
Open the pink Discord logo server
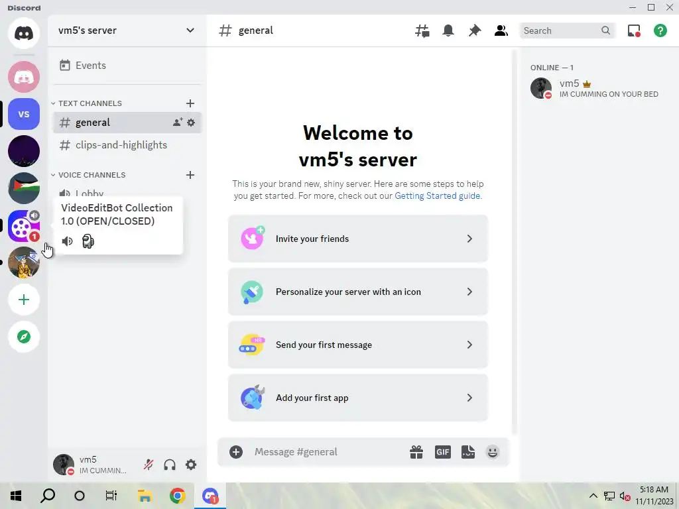tap(24, 77)
